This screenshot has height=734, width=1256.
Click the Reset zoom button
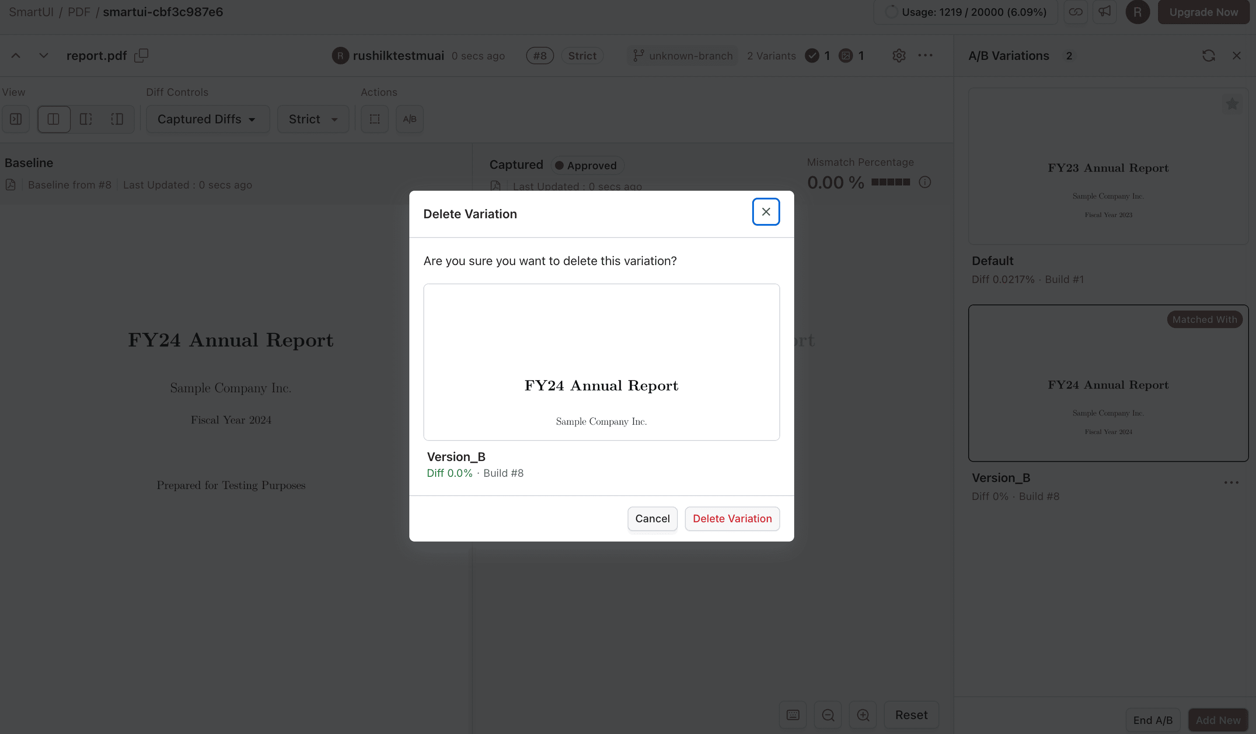[x=911, y=715]
